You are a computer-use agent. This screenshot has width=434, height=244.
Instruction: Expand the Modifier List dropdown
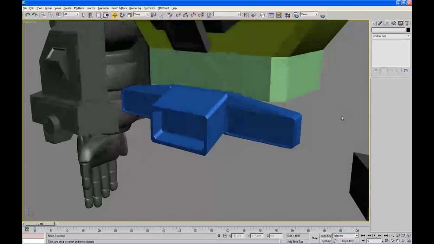tap(391, 36)
